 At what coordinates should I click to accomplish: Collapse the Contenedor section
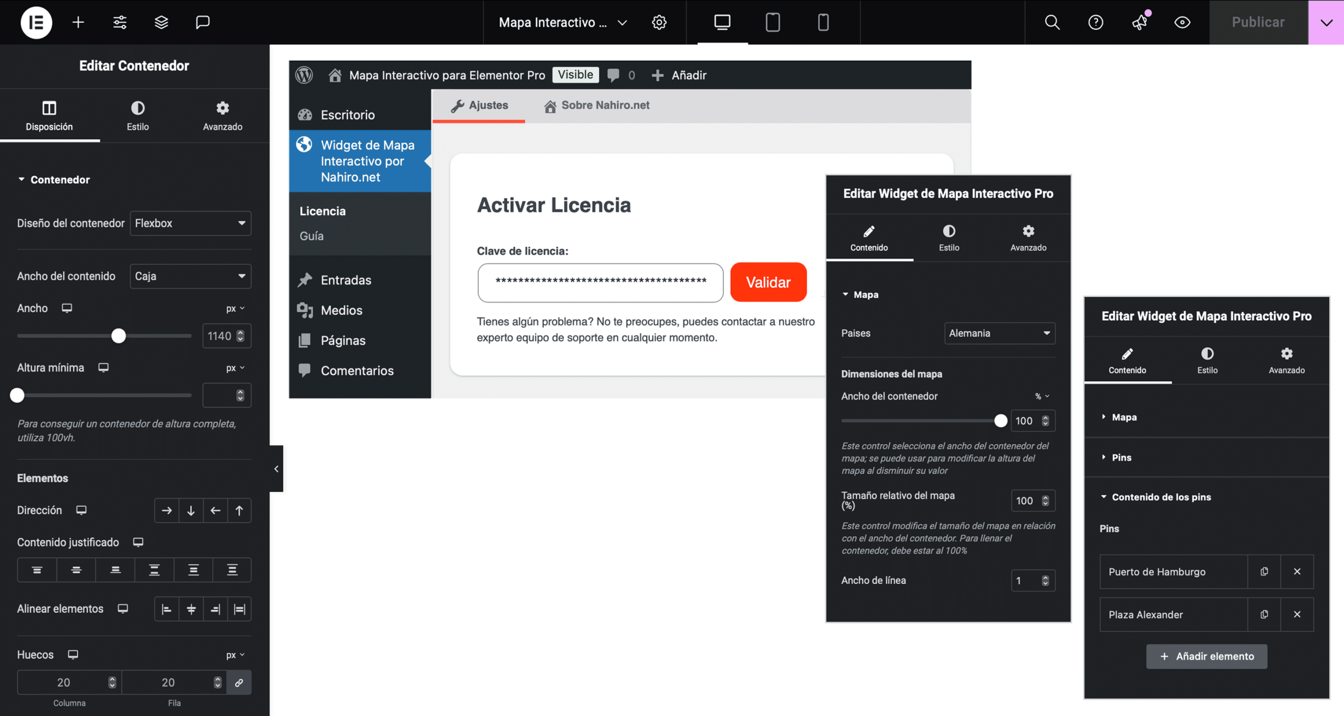(54, 179)
